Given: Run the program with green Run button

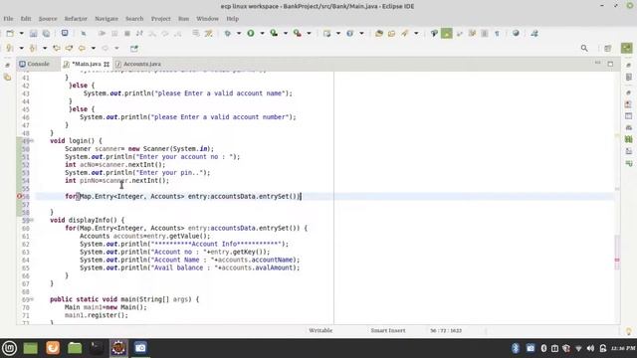Looking at the screenshot, I should [251, 34].
